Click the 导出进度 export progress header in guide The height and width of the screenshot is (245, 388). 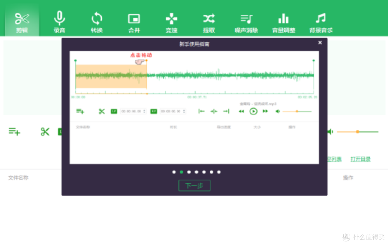224,127
